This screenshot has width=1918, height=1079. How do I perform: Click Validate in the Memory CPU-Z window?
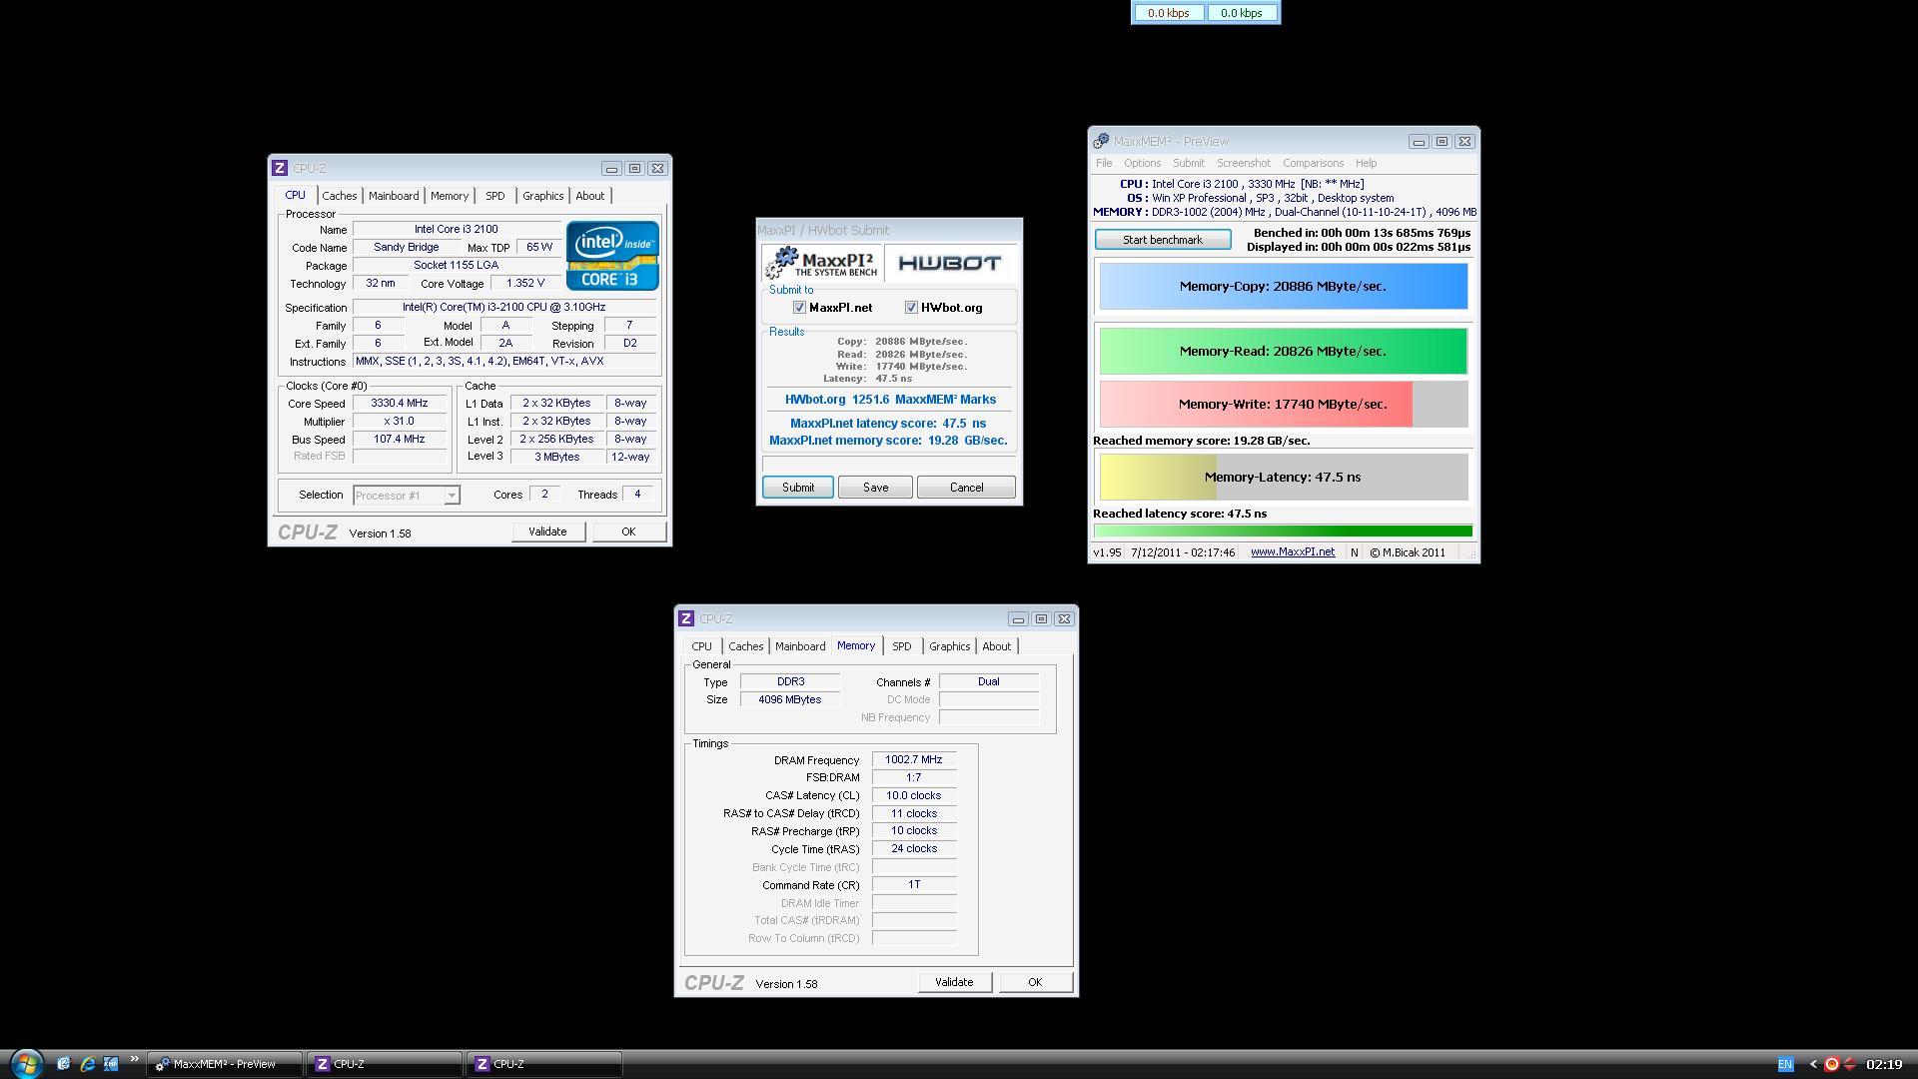coord(954,982)
